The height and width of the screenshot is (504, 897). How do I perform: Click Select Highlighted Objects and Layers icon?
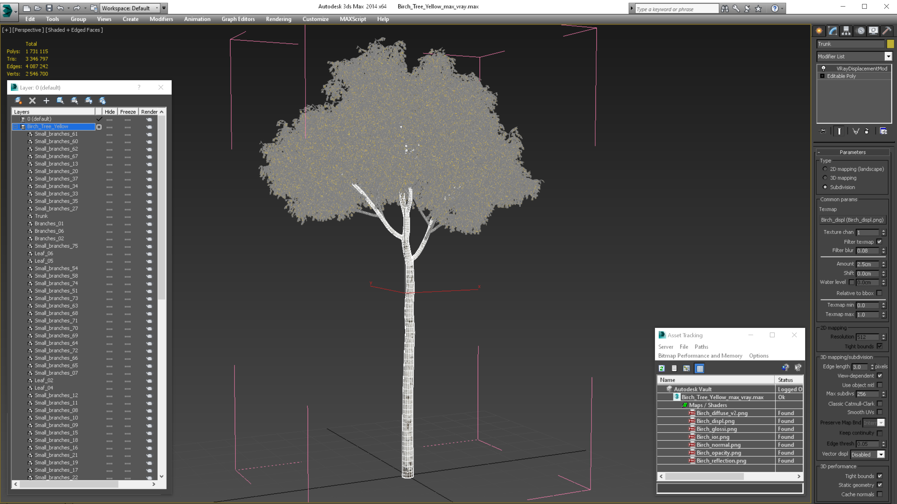60,100
